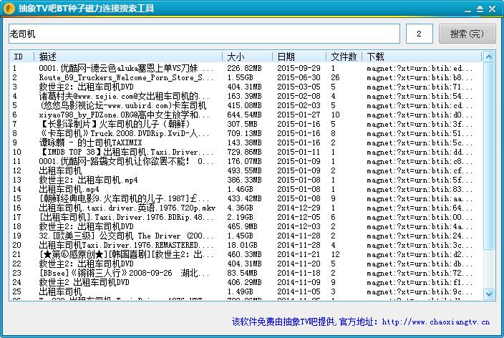The height and width of the screenshot is (338, 504).
Task: Select [BBsee]《锵锵三人行》row
Action: pos(246,274)
